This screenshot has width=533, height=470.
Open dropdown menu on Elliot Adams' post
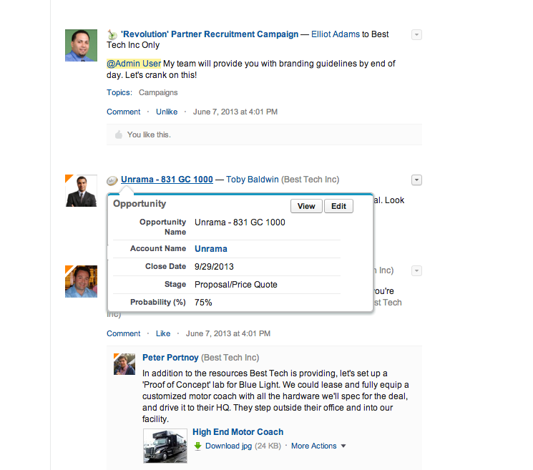416,34
